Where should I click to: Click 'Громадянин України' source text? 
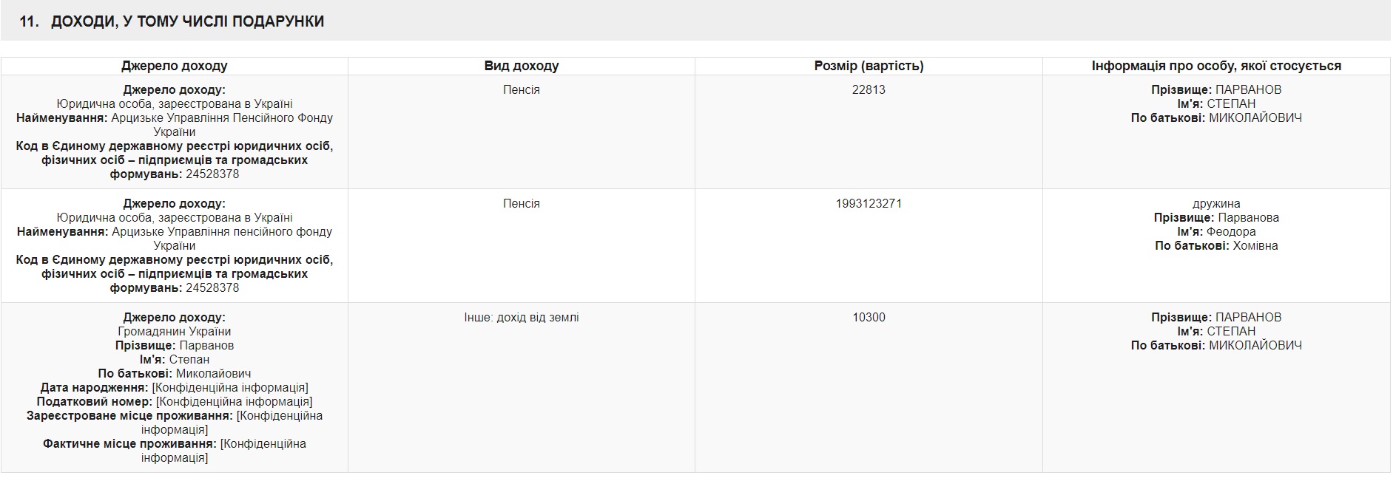pyautogui.click(x=175, y=331)
